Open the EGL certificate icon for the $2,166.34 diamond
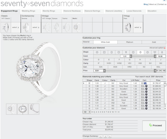Viewport: 167px width, 139px height. pos(146,109)
